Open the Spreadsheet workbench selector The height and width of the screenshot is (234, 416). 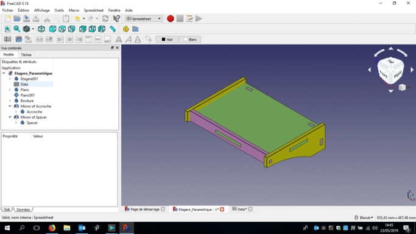[144, 18]
